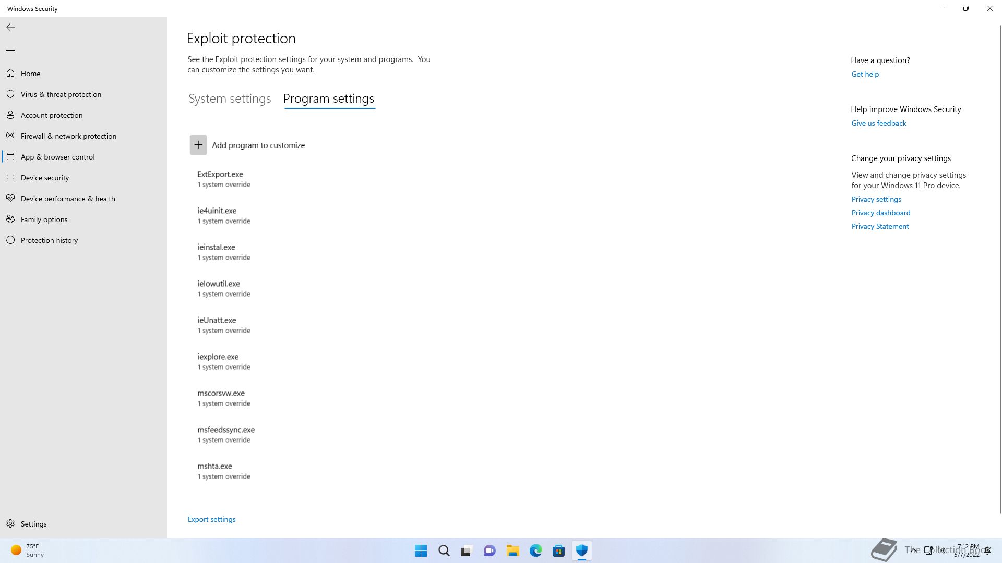Open taskbar Search magnifier icon

coord(444,550)
